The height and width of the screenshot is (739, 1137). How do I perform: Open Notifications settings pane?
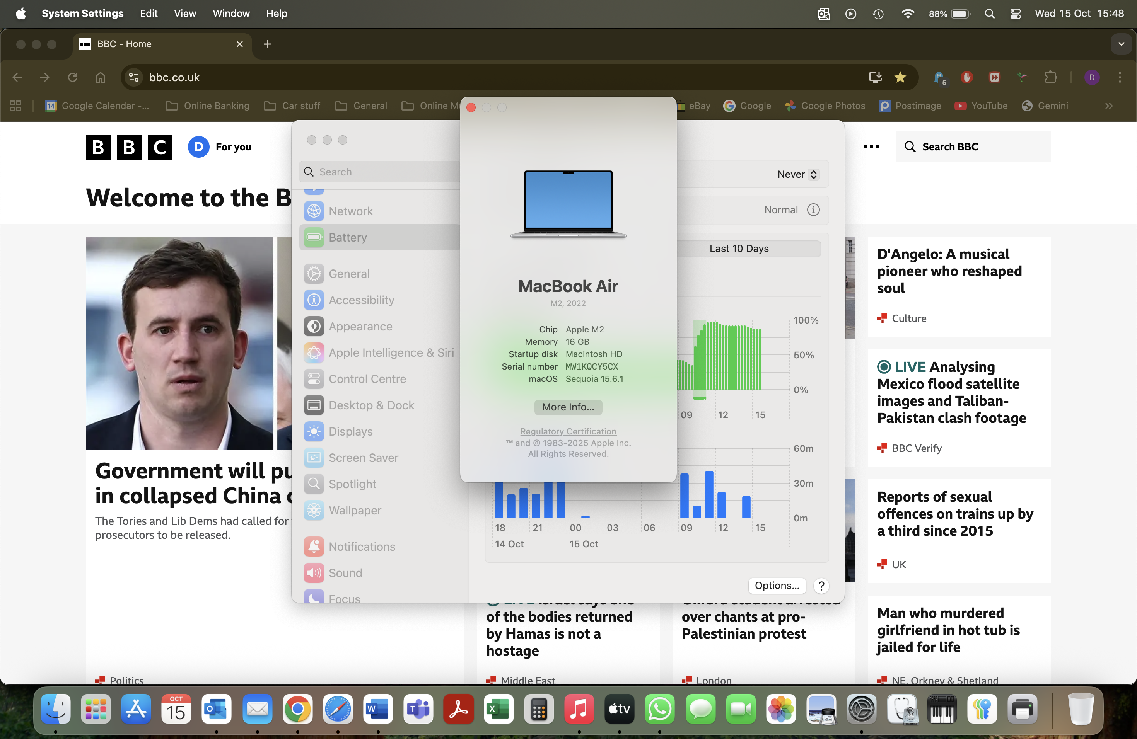(362, 546)
